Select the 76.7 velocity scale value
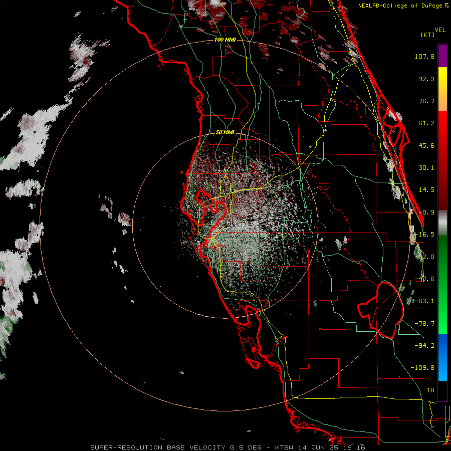The width and height of the screenshot is (451, 451). coord(426,101)
